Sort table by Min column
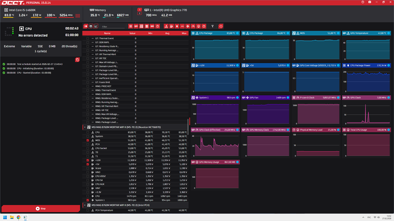Screen dimensions: 394x221 pyautogui.click(x=150, y=33)
